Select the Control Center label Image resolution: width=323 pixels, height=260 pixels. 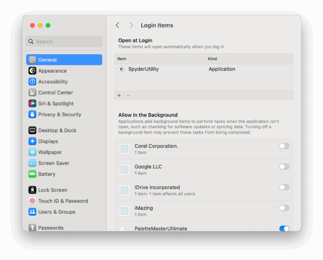(55, 93)
